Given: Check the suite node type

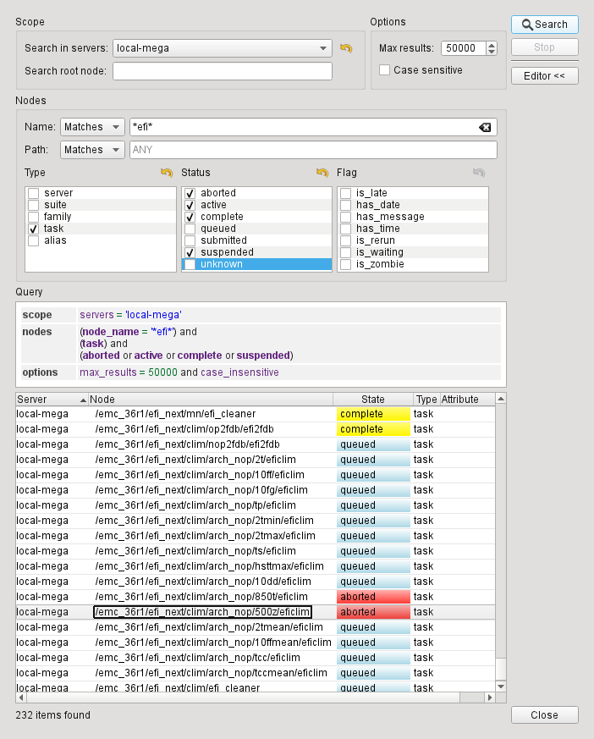Looking at the screenshot, I should pos(34,205).
